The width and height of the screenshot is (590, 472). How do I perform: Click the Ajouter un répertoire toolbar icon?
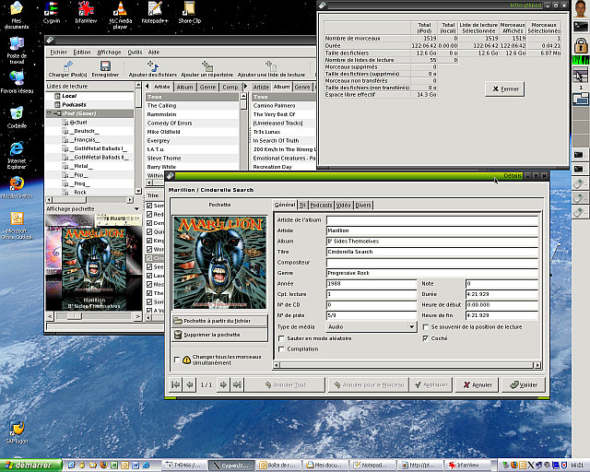point(206,65)
